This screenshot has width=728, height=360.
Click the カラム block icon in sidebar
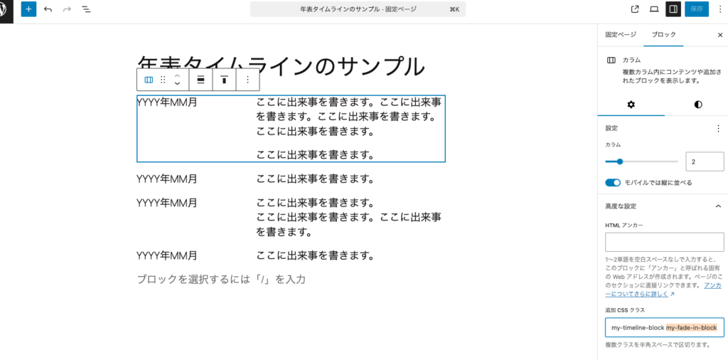(611, 60)
